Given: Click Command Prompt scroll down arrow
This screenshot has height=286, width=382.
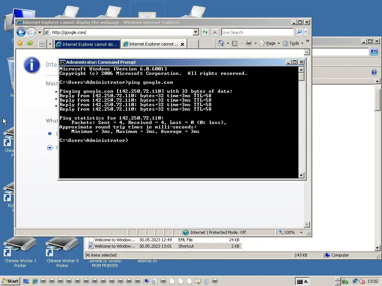Looking at the screenshot, I should pos(301,175).
